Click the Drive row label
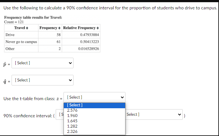 tap(10, 35)
